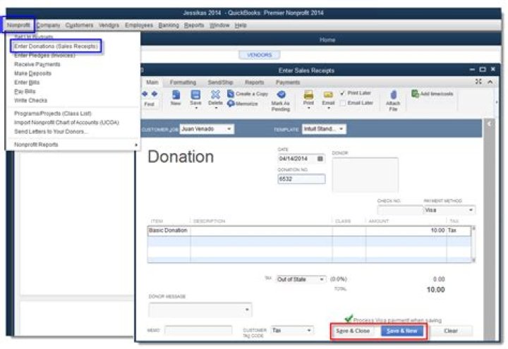Choose Import Nonprofit Chart of Accounts
This screenshot has height=349, width=508.
click(66, 123)
